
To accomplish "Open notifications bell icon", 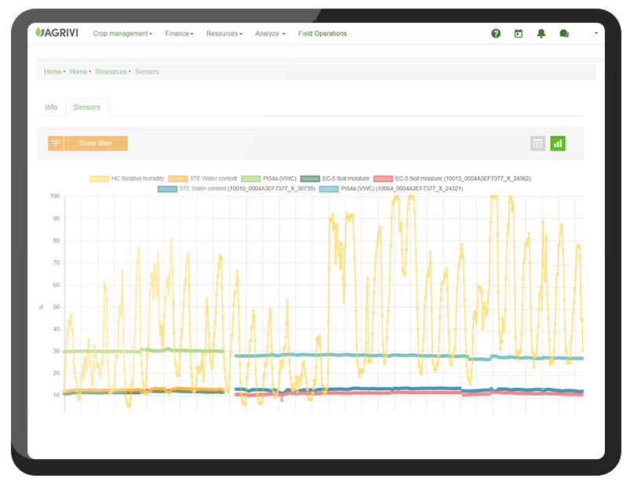I will click(541, 34).
